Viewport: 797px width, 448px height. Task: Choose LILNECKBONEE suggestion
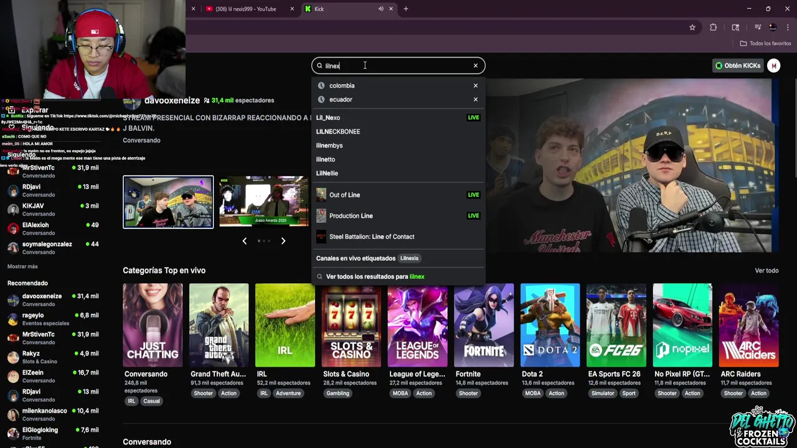398,131
